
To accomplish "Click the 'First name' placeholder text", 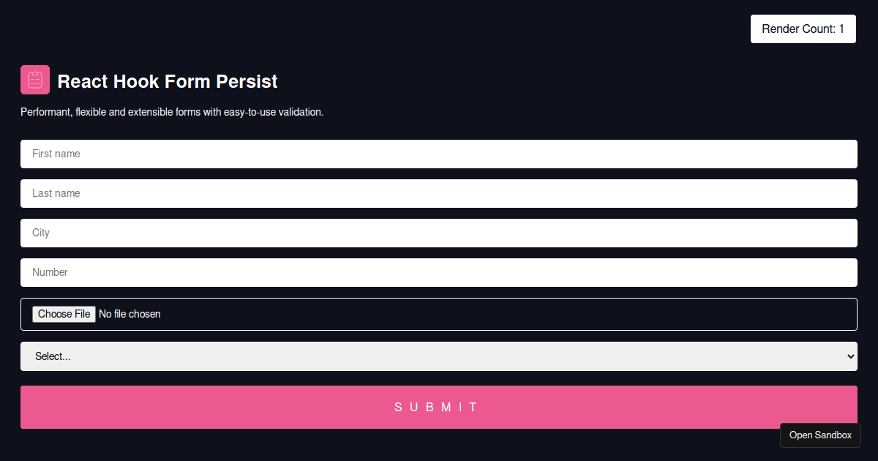I will (x=56, y=154).
